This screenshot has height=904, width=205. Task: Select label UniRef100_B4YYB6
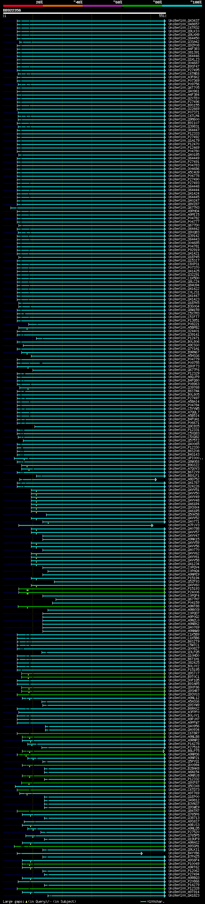click(184, 853)
